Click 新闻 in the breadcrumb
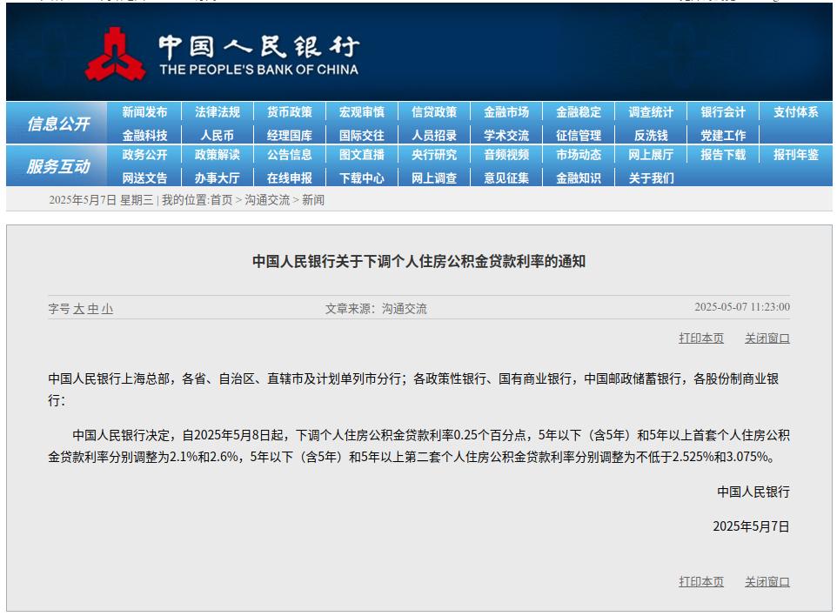Viewport: 837px width, 616px height. (313, 200)
